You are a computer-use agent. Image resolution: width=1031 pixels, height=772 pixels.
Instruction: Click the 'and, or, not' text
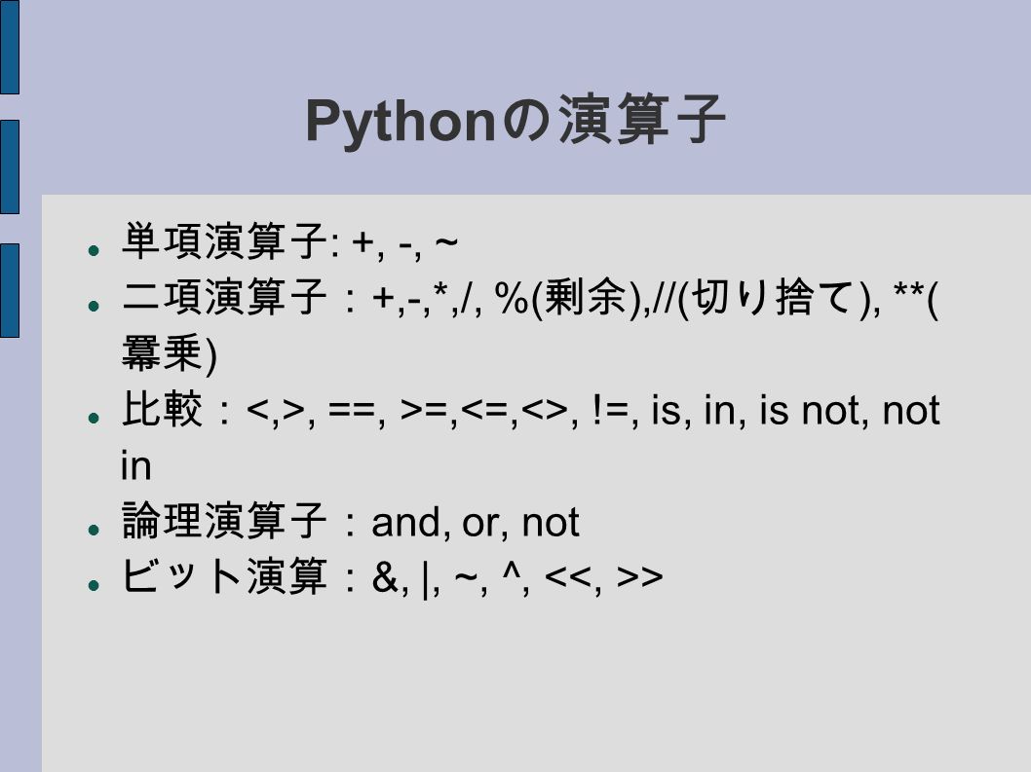point(475,523)
